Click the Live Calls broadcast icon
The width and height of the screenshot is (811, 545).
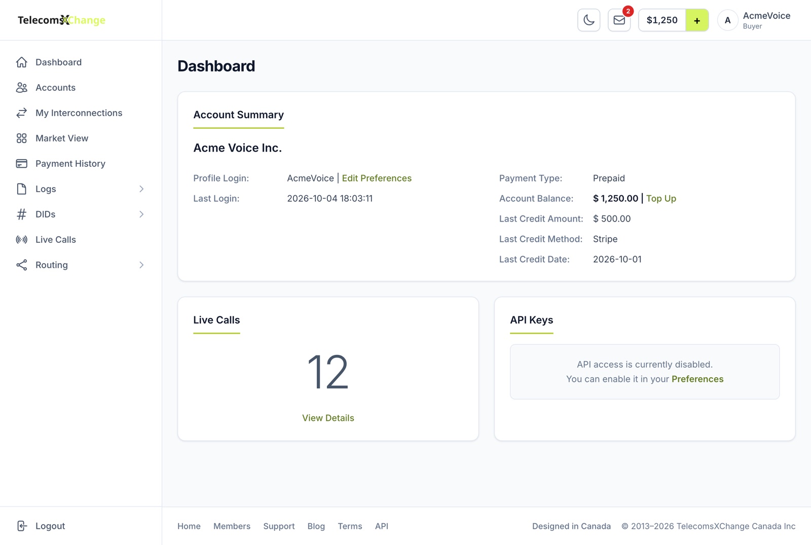coord(21,239)
